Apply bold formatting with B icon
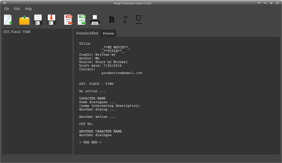 (x=111, y=19)
